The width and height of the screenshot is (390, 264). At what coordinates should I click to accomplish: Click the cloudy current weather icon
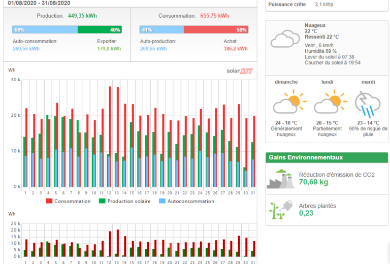[x=285, y=39]
